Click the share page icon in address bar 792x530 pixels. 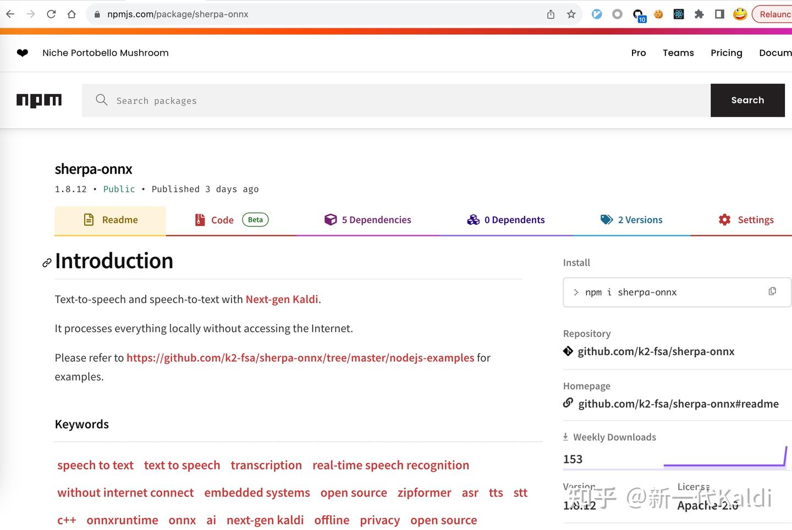click(x=551, y=14)
